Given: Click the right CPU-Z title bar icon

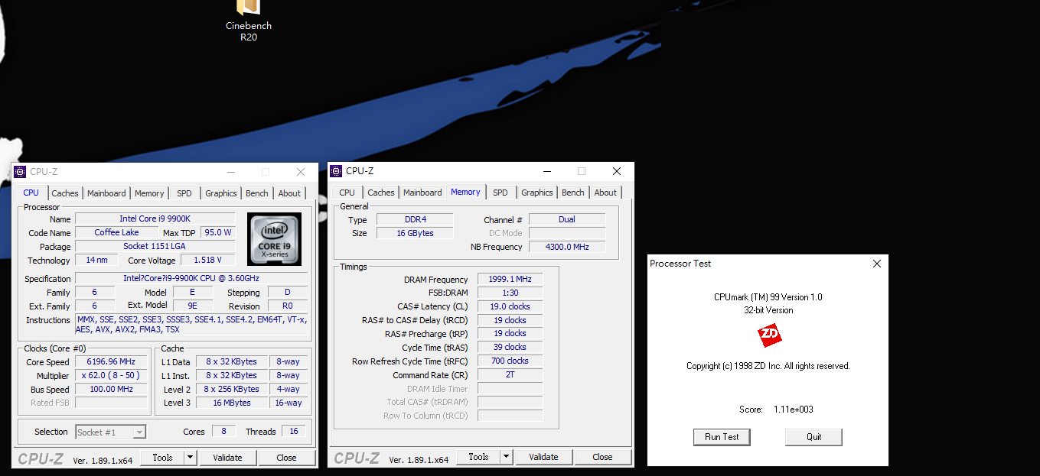Looking at the screenshot, I should tap(336, 171).
